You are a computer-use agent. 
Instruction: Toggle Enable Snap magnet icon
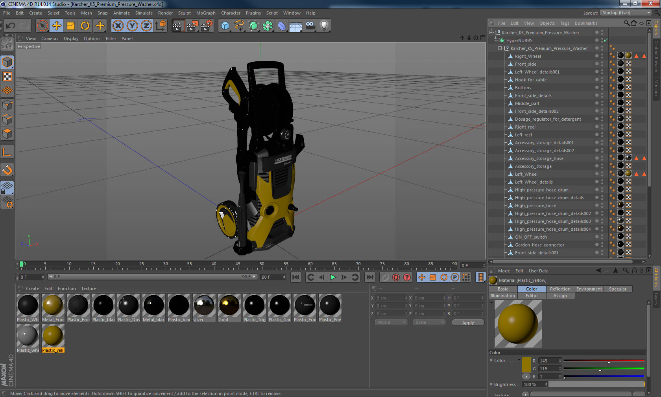coord(7,170)
